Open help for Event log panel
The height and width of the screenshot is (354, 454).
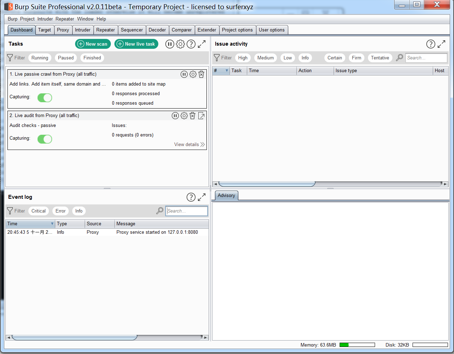[191, 197]
